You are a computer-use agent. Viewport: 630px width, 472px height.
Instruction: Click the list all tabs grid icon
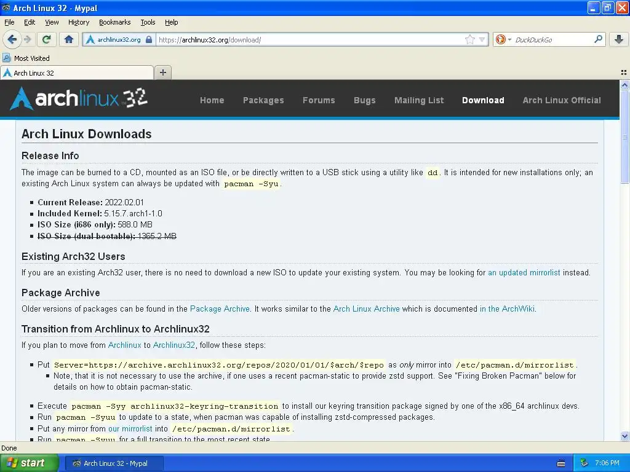point(624,73)
